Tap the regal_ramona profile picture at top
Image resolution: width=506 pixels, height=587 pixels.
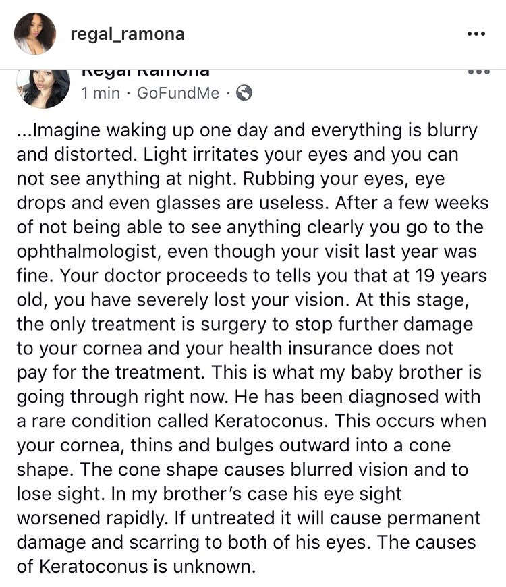[35, 34]
